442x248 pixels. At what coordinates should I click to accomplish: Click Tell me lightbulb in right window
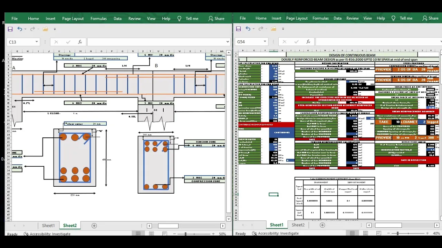point(393,18)
